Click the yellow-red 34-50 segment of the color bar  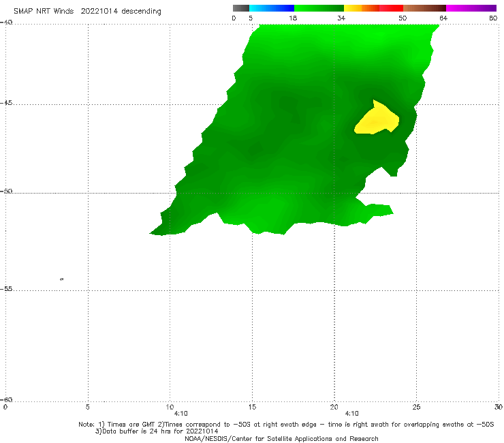tap(373, 8)
